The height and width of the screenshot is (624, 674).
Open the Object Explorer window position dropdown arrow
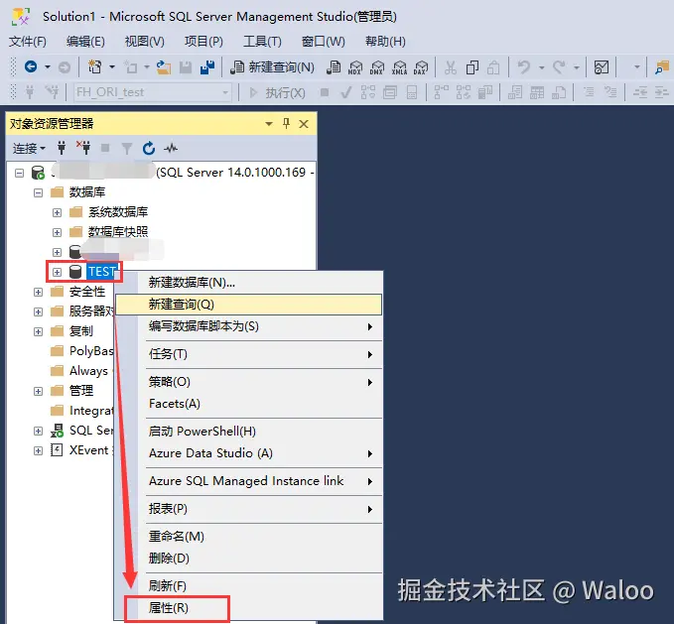(x=269, y=124)
